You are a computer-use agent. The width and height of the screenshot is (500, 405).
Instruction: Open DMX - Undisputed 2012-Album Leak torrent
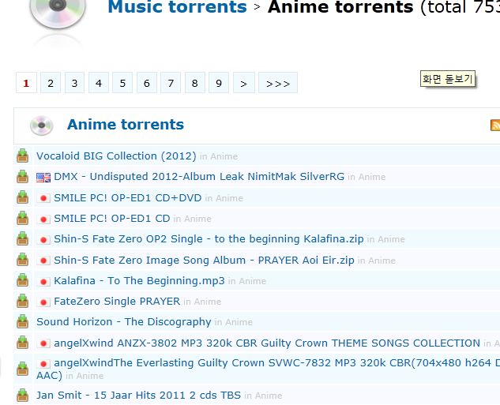[x=199, y=177]
